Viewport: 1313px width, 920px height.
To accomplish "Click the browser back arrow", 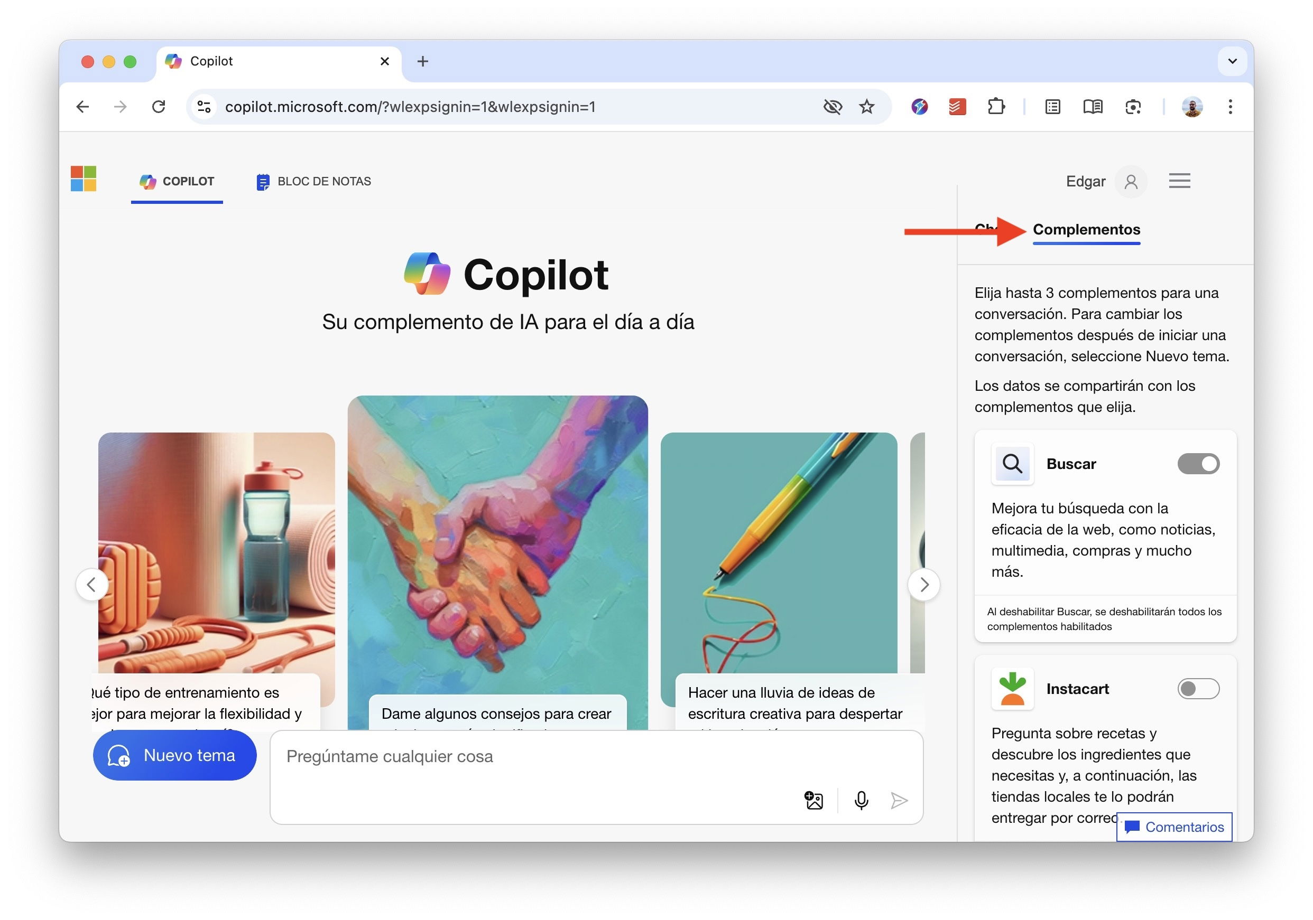I will point(83,107).
